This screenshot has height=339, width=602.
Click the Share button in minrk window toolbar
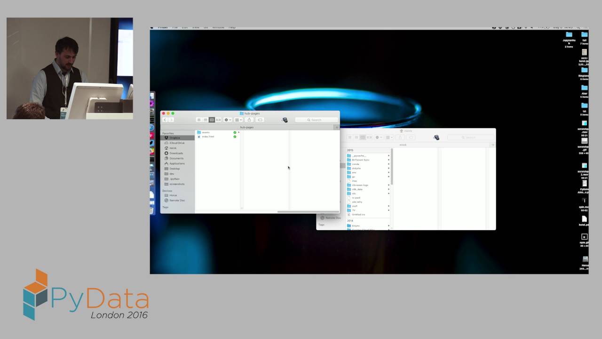[400, 137]
